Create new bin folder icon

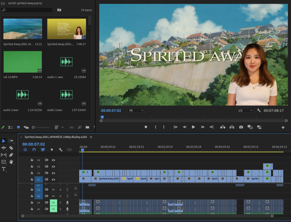click(x=88, y=127)
